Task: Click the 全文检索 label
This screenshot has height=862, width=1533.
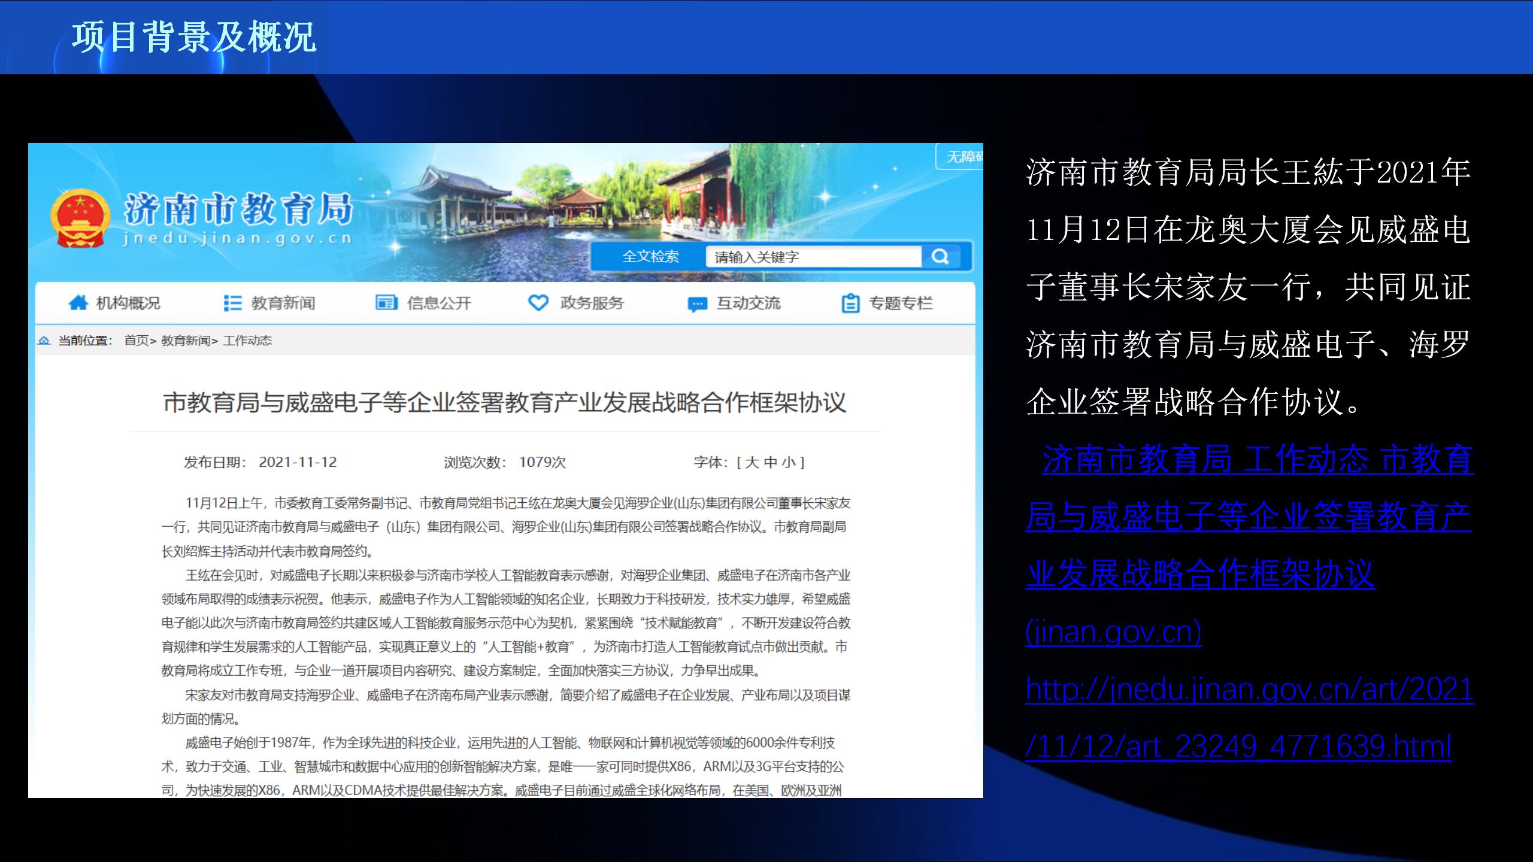Action: pos(650,256)
